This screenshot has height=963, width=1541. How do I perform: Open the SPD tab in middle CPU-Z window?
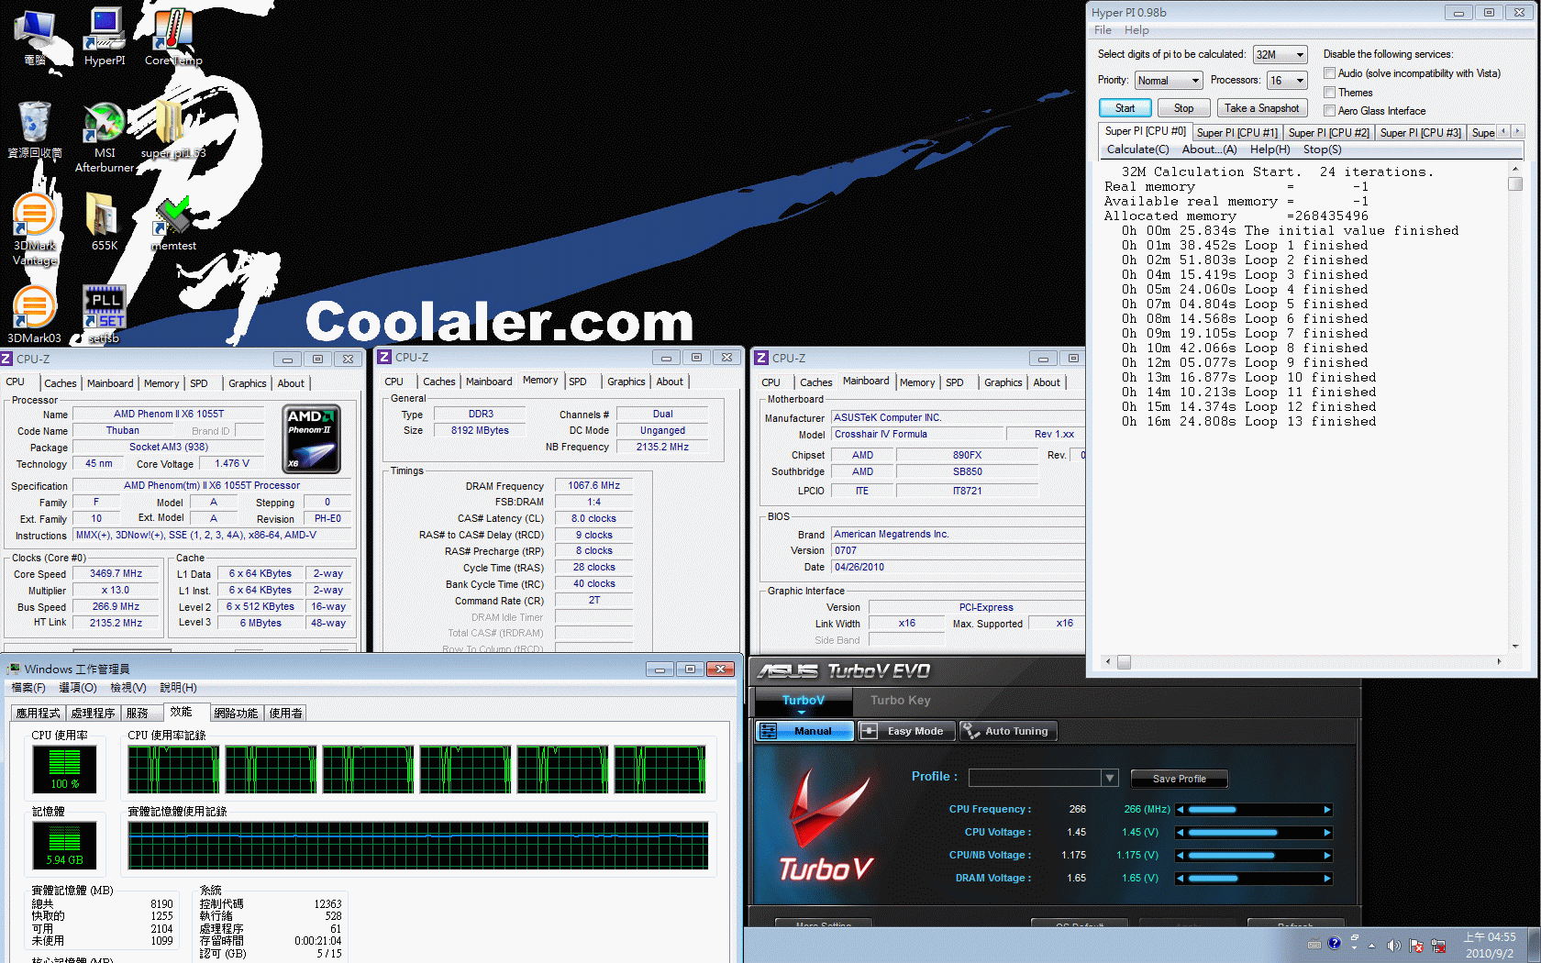[578, 382]
